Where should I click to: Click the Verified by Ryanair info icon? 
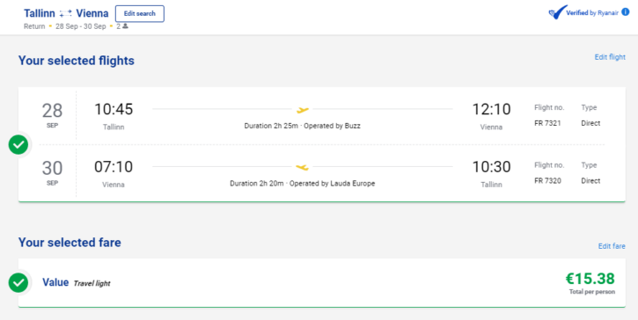click(626, 12)
